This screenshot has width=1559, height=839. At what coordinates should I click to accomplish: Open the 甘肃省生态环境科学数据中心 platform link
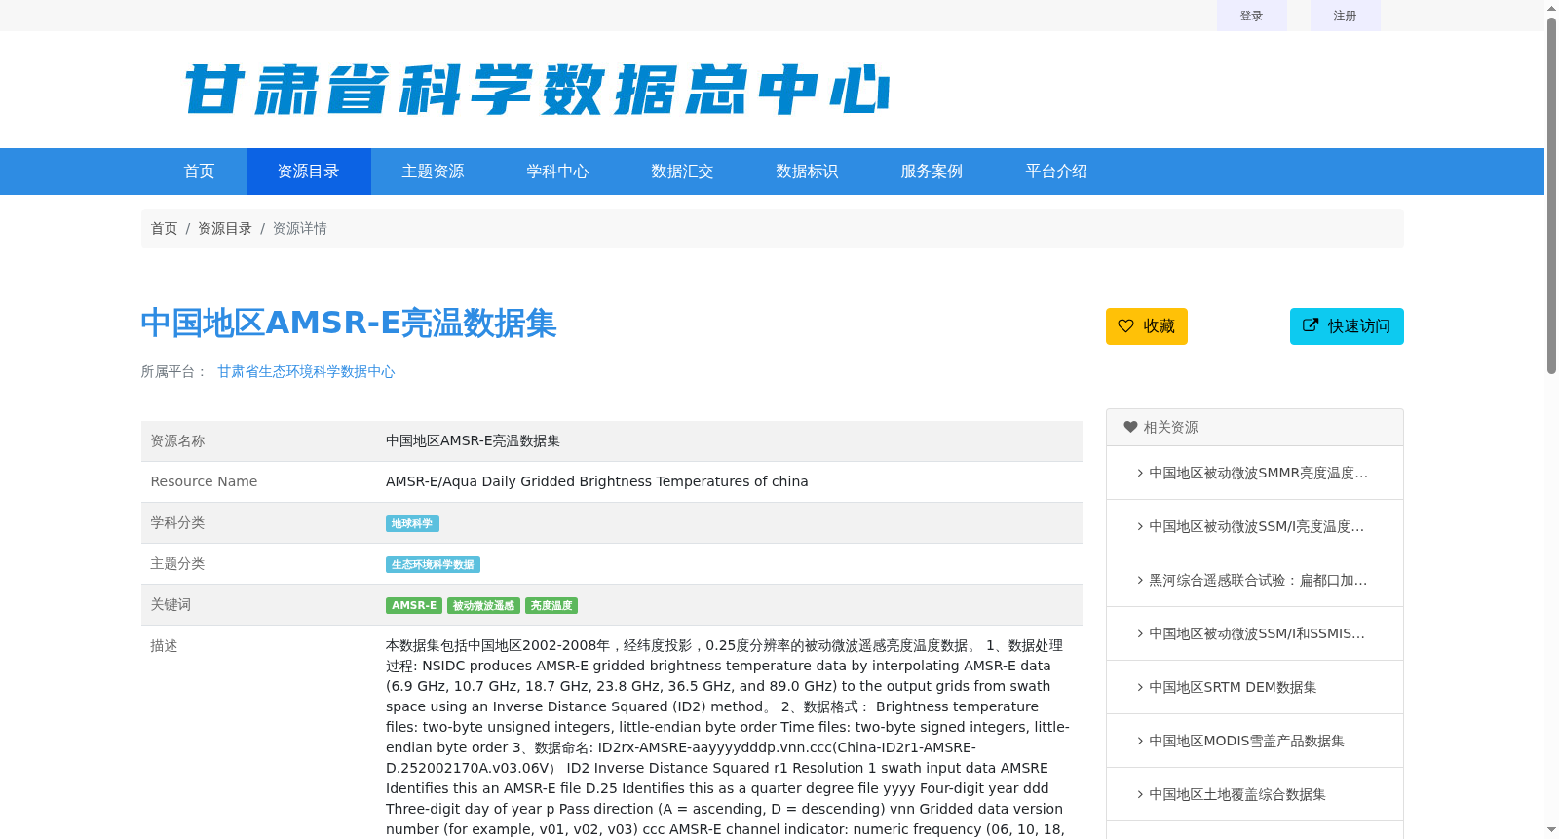[x=306, y=371]
